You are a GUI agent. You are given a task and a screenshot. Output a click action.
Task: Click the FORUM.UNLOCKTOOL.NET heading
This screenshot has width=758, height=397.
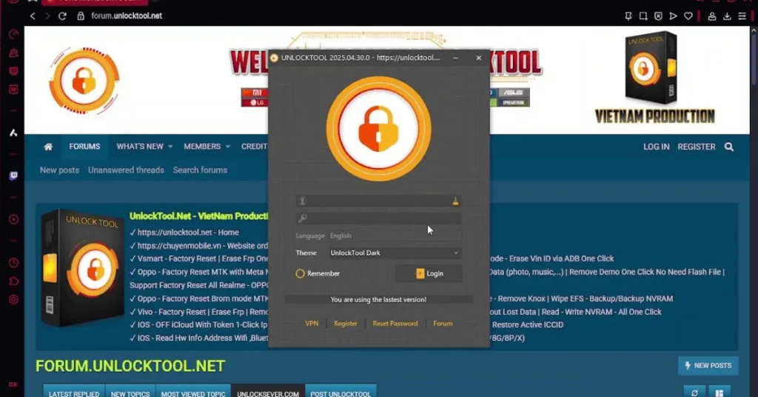(130, 366)
